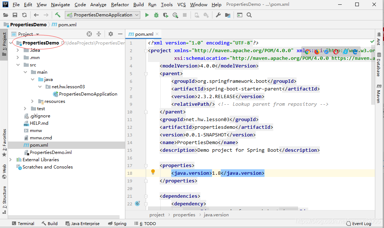
Task: Toggle the Maven tool window
Action: coord(379,94)
